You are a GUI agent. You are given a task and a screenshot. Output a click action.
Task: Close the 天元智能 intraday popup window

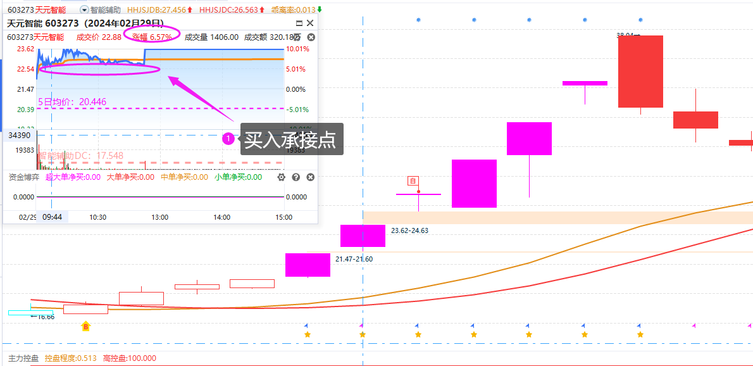point(310,23)
